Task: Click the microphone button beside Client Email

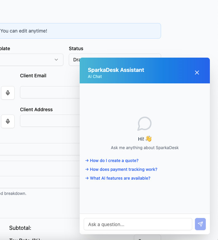Action: [8, 93]
